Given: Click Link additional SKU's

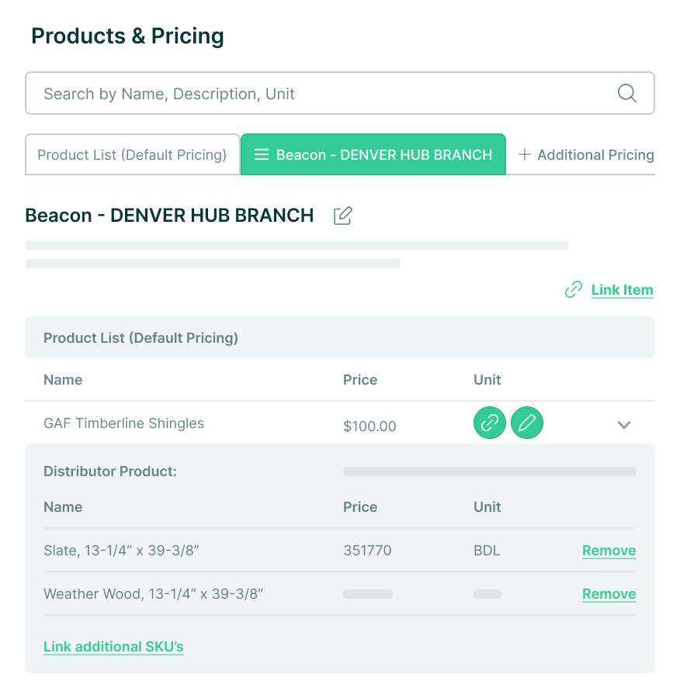Looking at the screenshot, I should (113, 646).
